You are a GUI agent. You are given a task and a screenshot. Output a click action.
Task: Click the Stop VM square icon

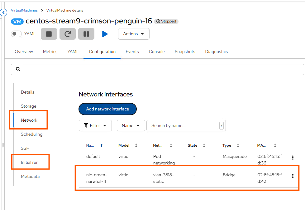click(49, 34)
